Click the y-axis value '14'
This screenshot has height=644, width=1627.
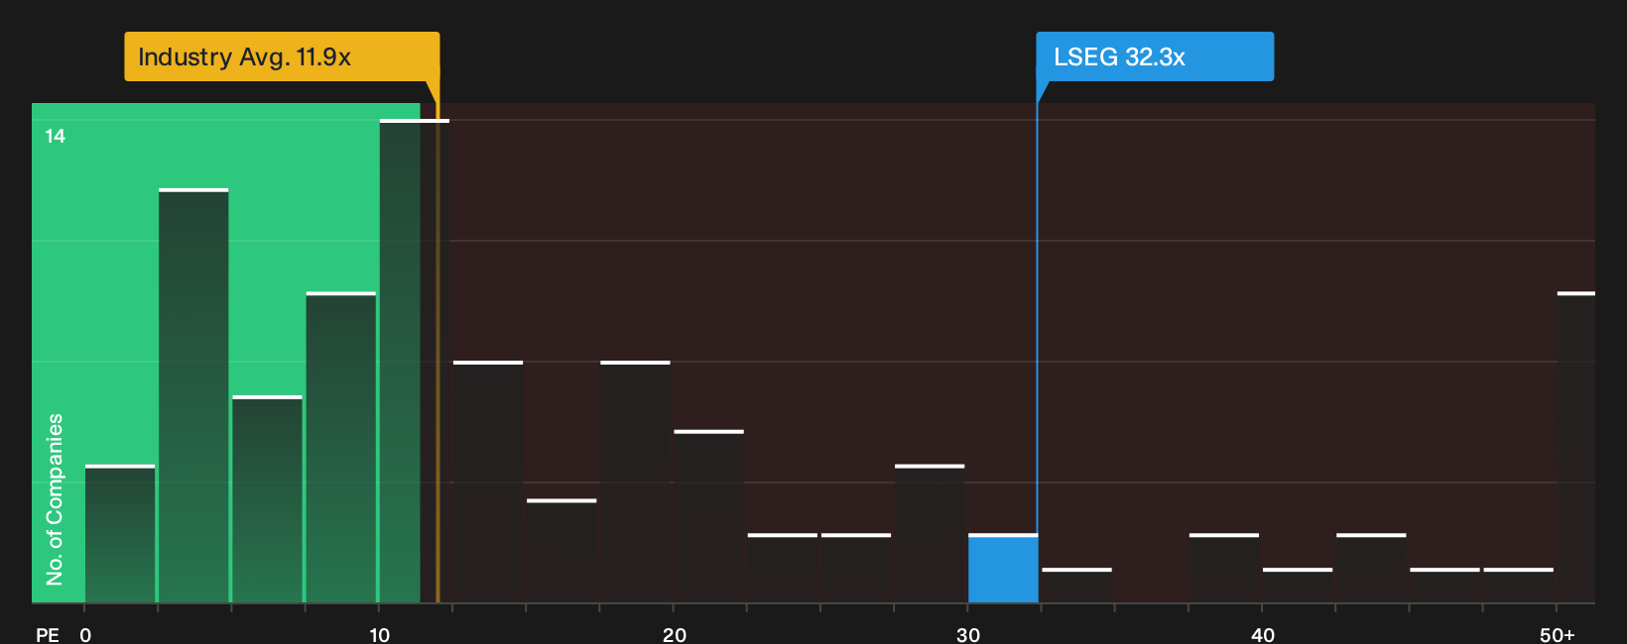click(56, 137)
